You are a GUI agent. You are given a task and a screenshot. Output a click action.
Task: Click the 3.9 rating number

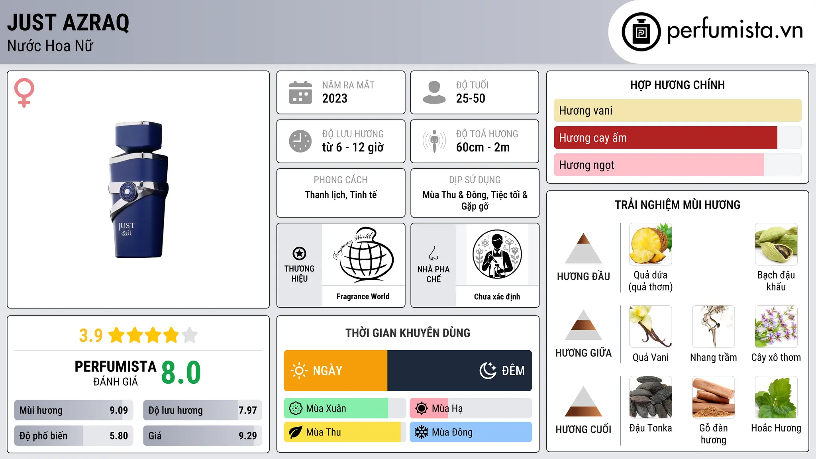[x=91, y=335]
